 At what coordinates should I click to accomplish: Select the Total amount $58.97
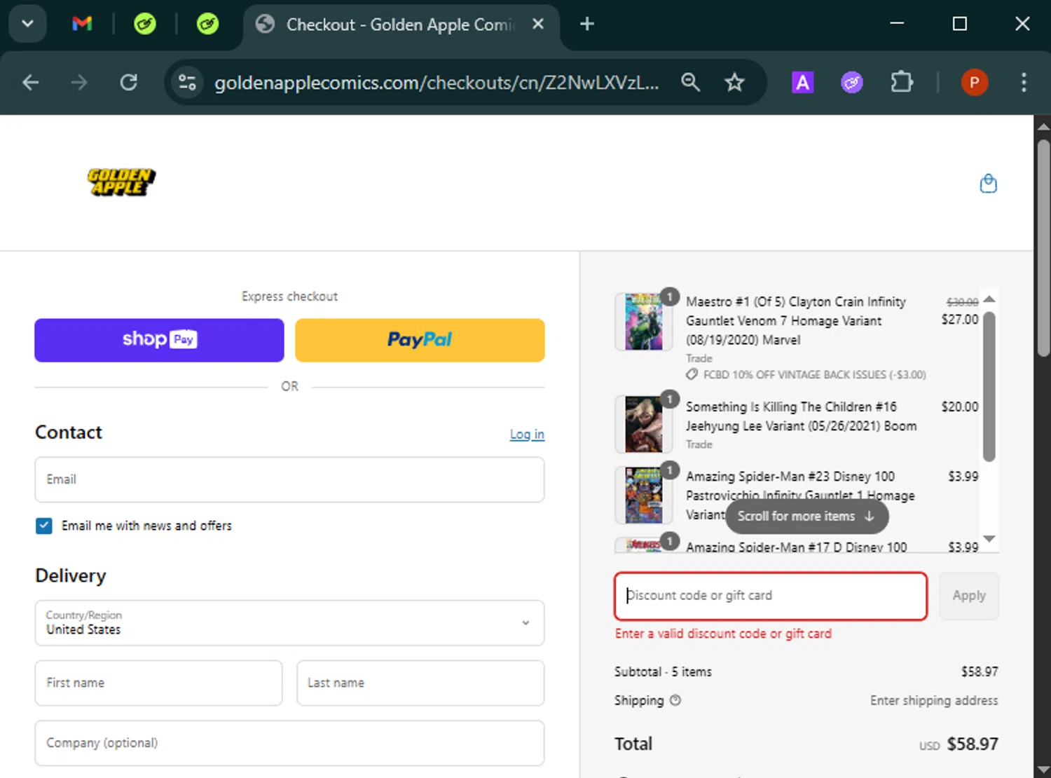coord(973,744)
